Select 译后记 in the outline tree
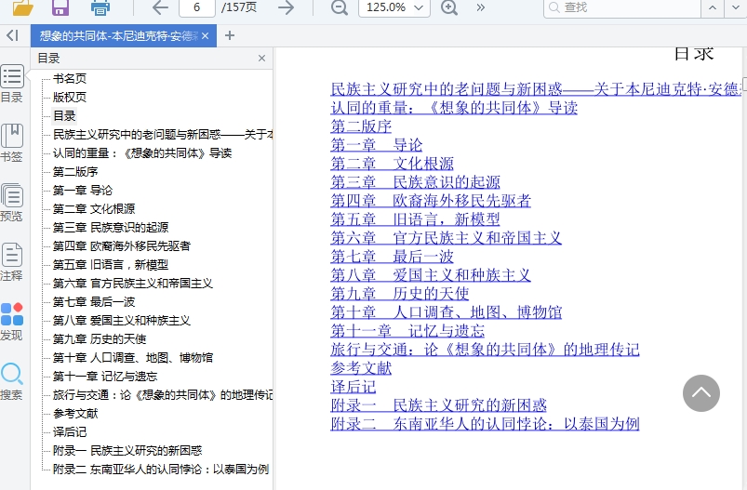 (x=70, y=431)
